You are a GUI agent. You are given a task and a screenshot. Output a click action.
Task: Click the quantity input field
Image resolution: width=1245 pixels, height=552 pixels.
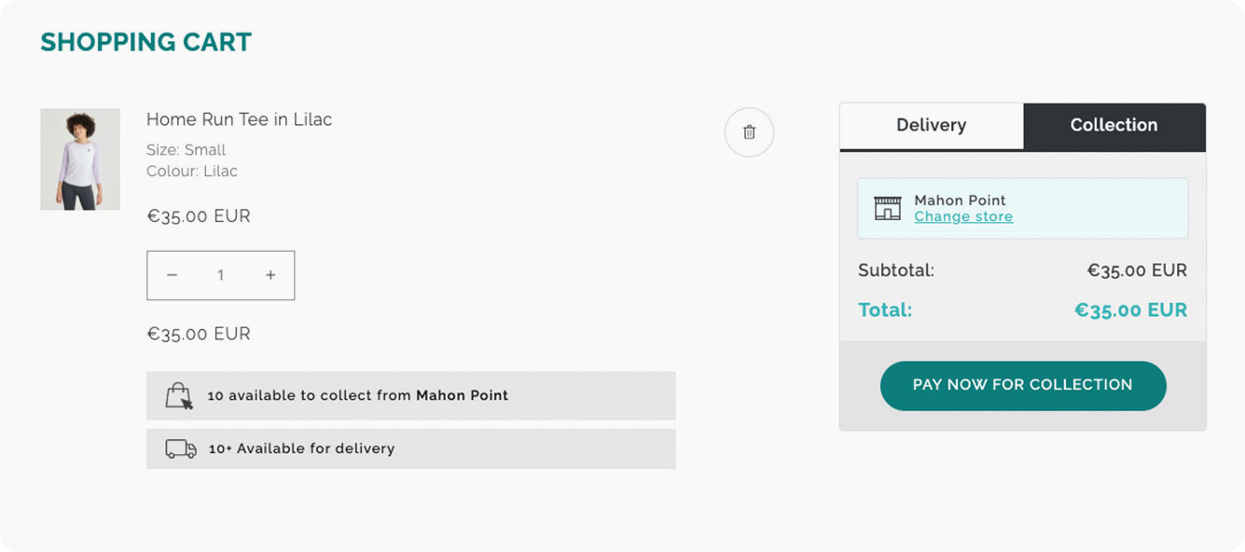221,275
